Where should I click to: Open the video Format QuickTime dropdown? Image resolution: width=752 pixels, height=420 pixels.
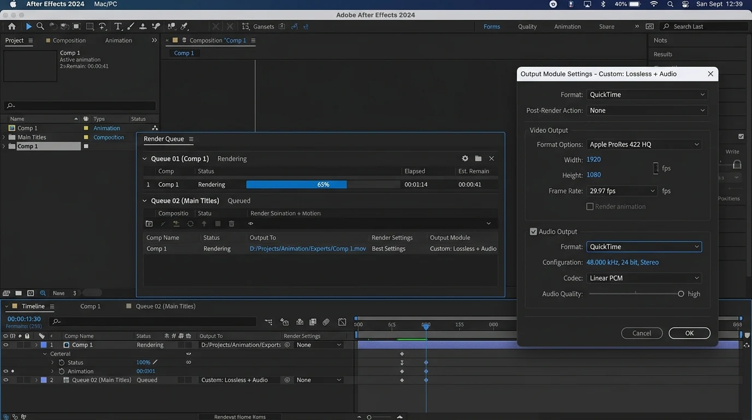[x=647, y=95]
